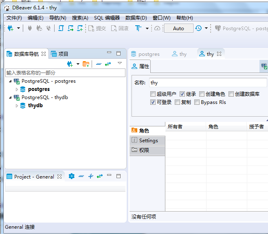This screenshot has width=268, height=234.
Task: Collapse PostgreSQL - postgres connection node
Action: 11,81
